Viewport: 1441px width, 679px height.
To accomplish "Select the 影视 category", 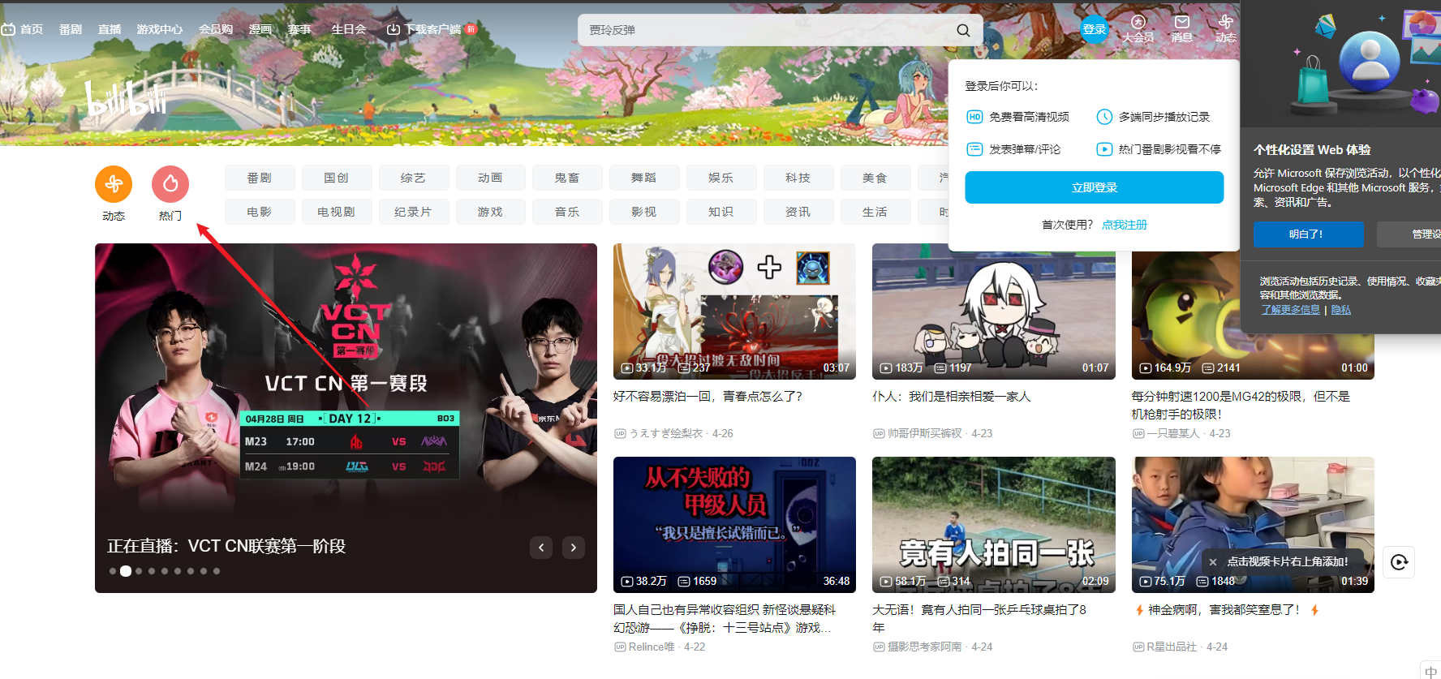I will click(x=644, y=212).
